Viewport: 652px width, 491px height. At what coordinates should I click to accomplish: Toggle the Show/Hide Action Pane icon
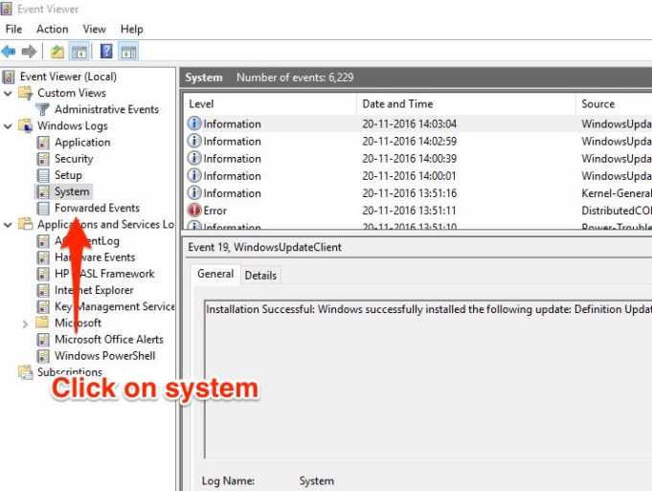point(128,52)
